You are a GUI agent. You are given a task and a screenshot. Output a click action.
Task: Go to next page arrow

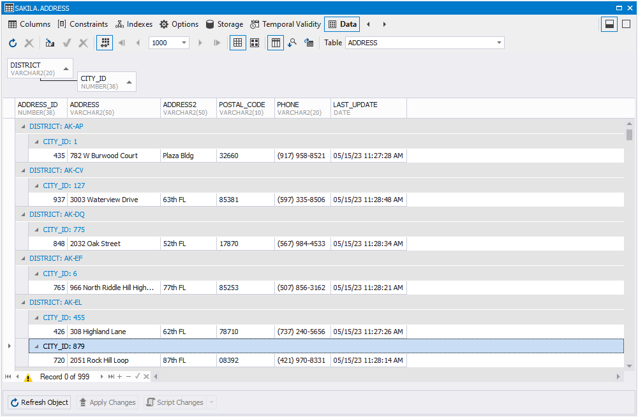(x=200, y=43)
